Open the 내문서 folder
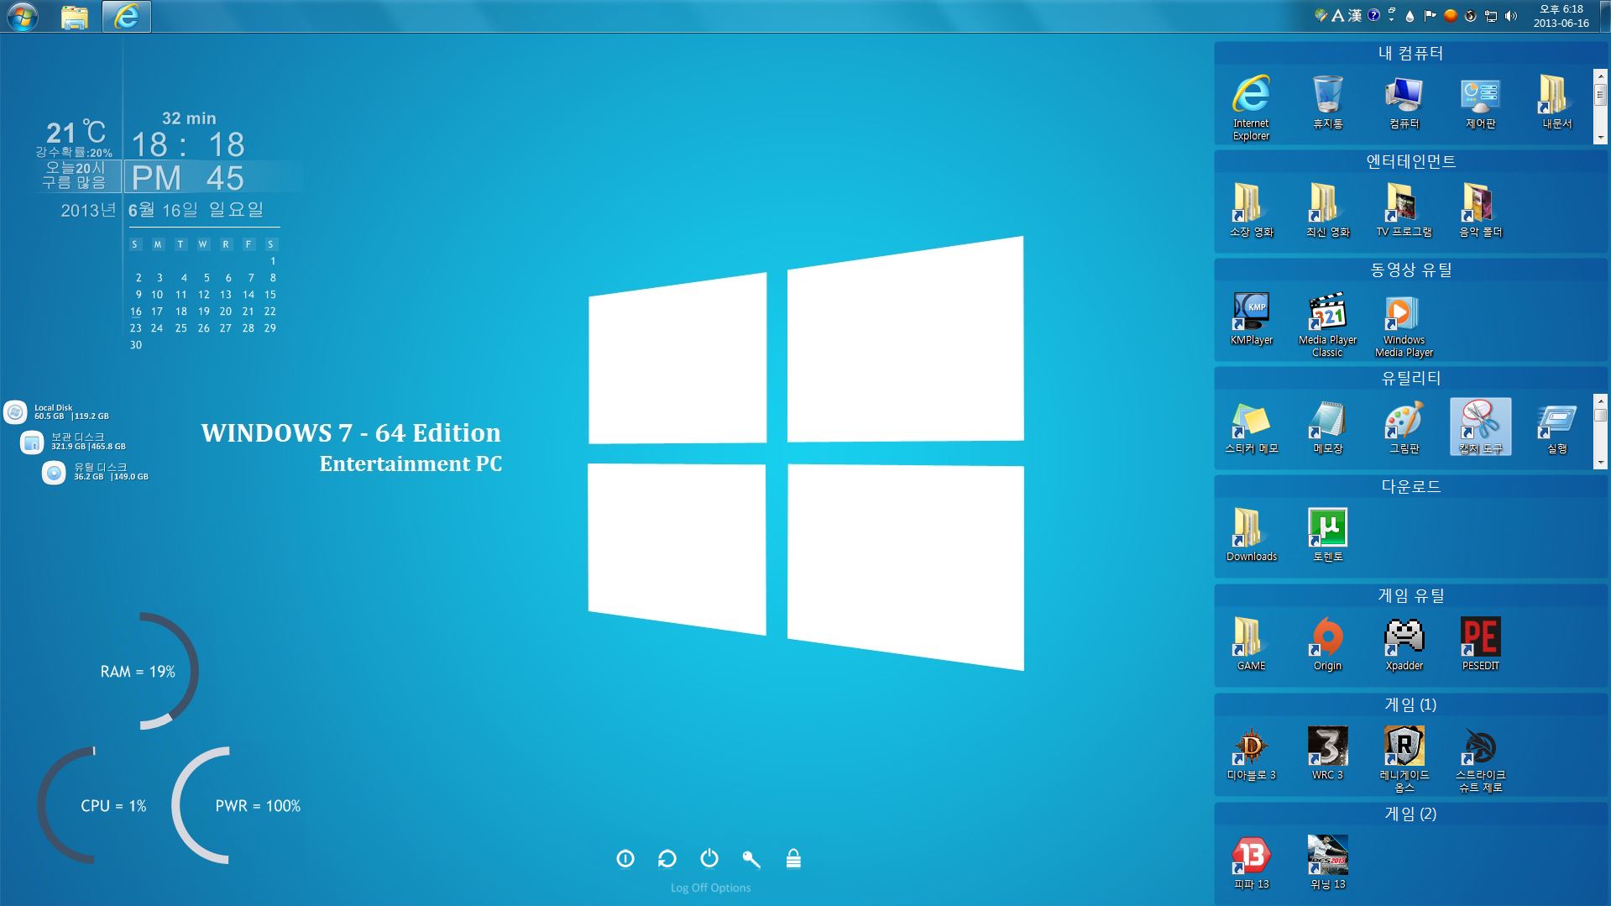The height and width of the screenshot is (906, 1611). (x=1556, y=102)
